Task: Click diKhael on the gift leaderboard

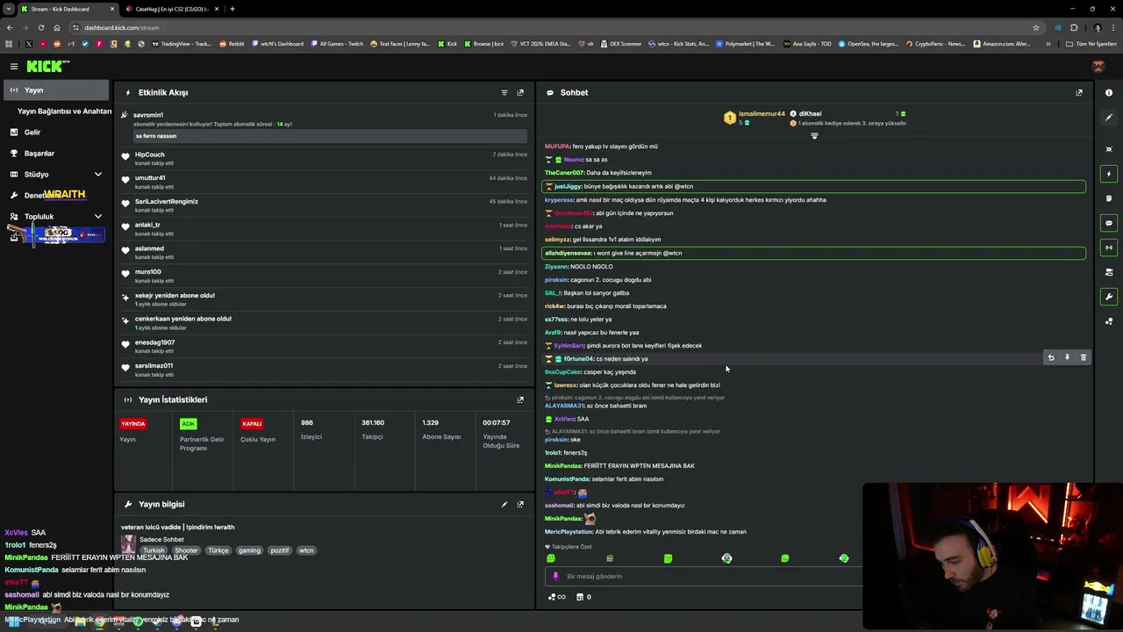Action: 810,114
